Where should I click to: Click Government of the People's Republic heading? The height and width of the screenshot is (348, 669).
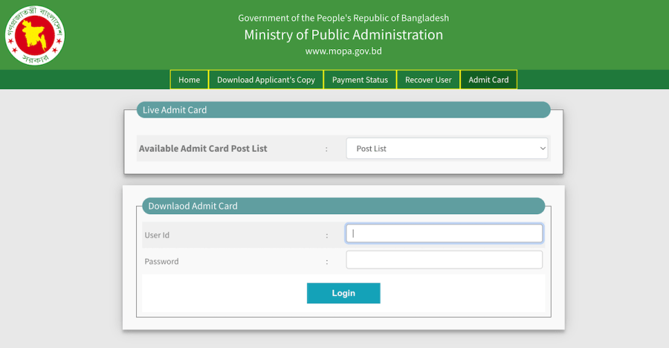(343, 18)
